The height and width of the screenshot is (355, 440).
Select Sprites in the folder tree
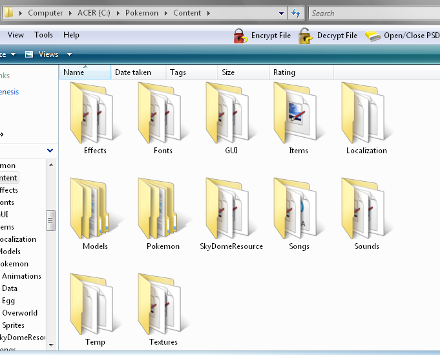click(13, 325)
